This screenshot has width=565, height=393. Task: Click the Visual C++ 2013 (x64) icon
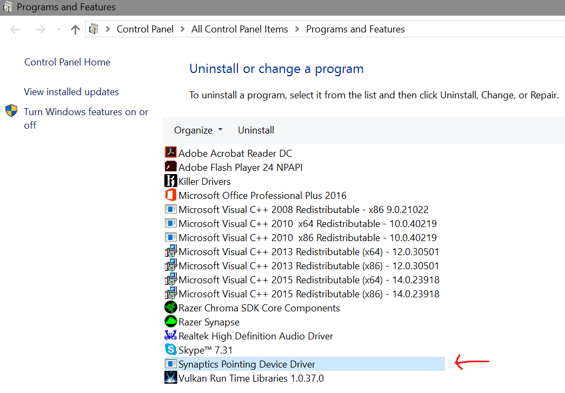click(x=171, y=251)
